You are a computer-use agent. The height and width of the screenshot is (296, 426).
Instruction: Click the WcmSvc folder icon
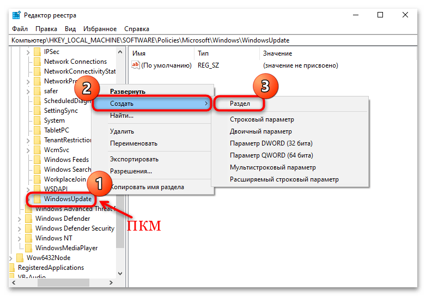[37, 150]
